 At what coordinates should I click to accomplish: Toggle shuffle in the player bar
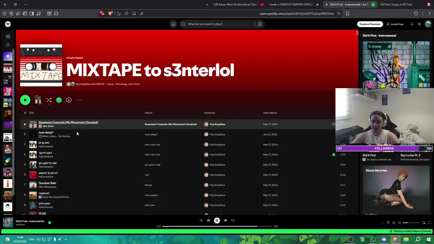pos(201,220)
